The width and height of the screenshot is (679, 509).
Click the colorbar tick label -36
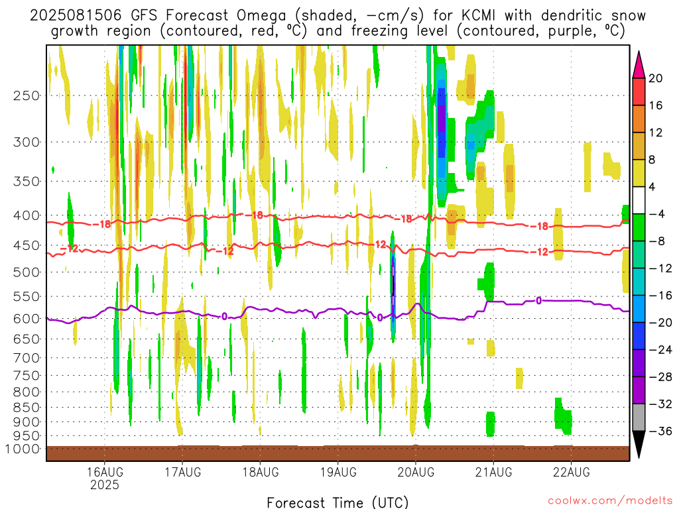click(660, 431)
